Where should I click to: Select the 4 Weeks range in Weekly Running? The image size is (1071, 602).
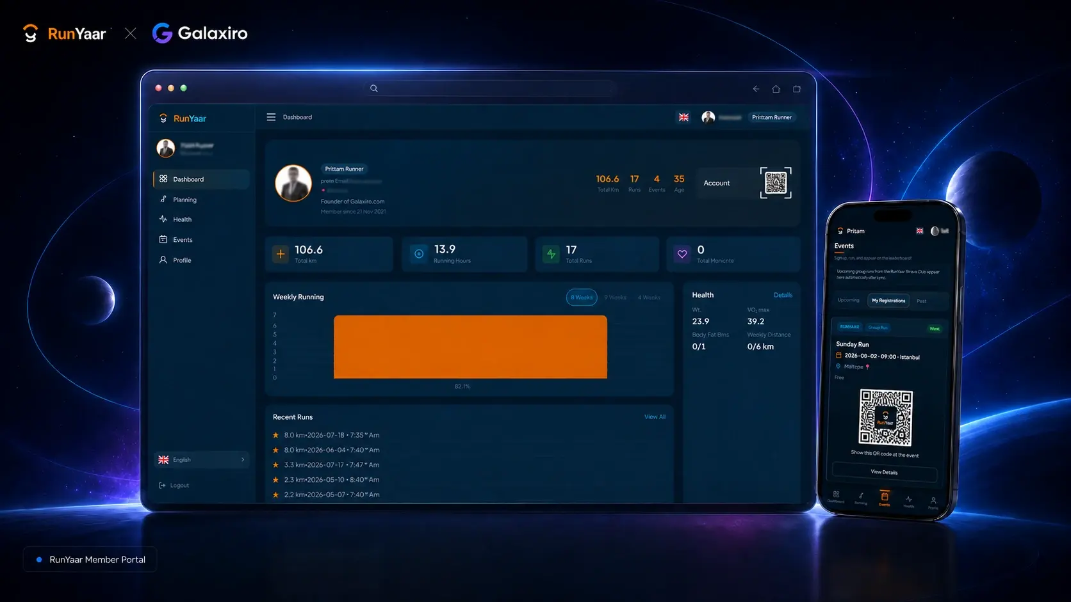(649, 297)
